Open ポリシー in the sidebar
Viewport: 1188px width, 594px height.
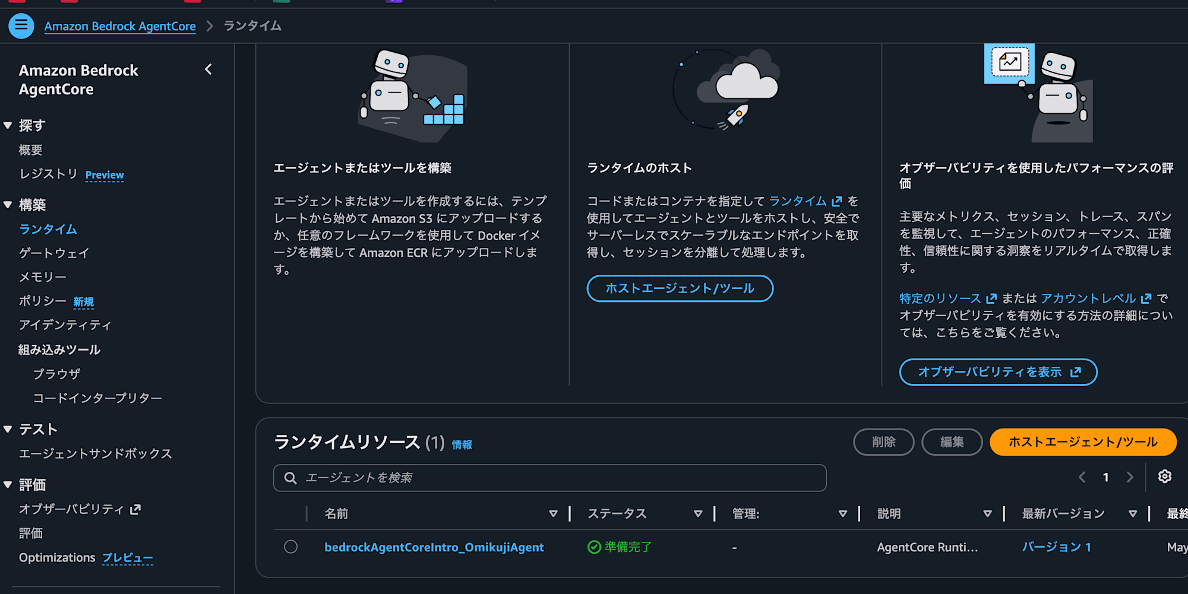43,301
